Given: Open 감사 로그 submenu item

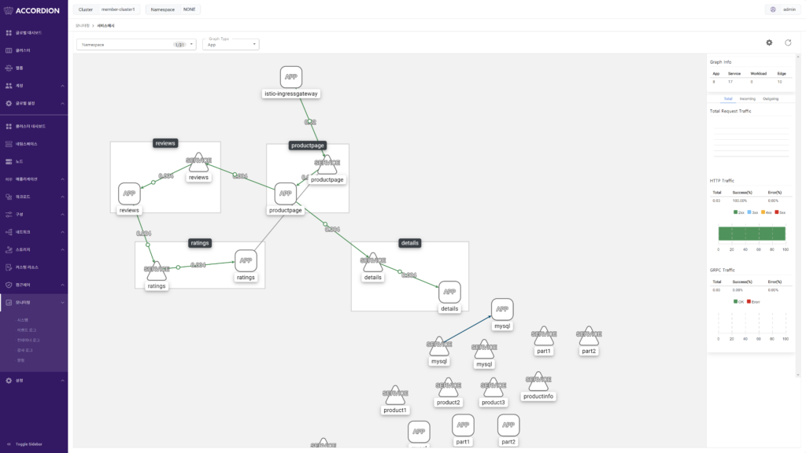Looking at the screenshot, I should point(24,350).
